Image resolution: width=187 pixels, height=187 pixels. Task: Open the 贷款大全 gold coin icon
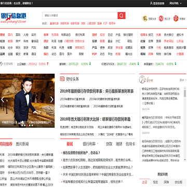(x=145, y=19)
